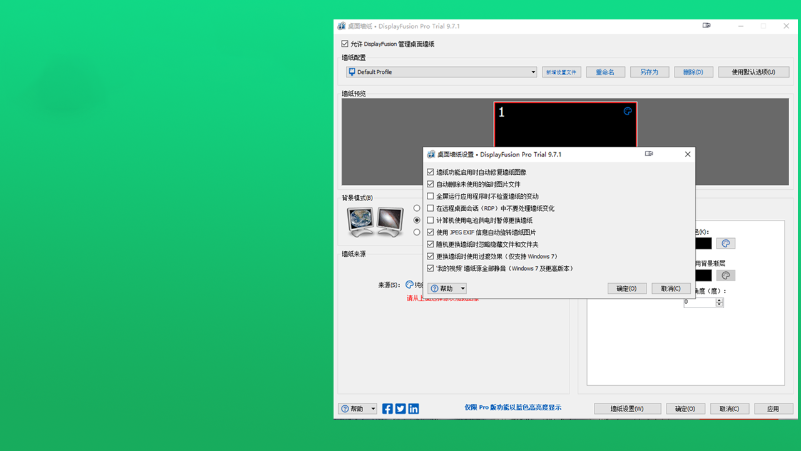This screenshot has width=801, height=451.
Task: Expand the 帮助 dropdown arrow in the main window
Action: tap(373, 408)
